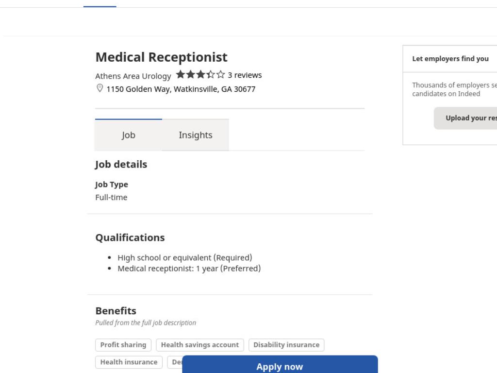Select the Health insurance benefit tag
The height and width of the screenshot is (373, 497).
pos(129,362)
